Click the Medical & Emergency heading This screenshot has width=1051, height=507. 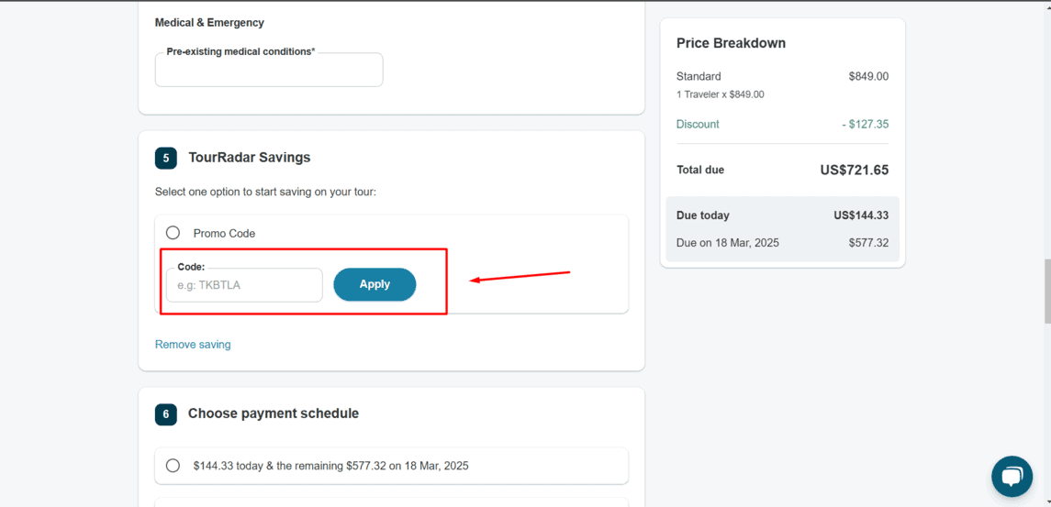point(210,23)
